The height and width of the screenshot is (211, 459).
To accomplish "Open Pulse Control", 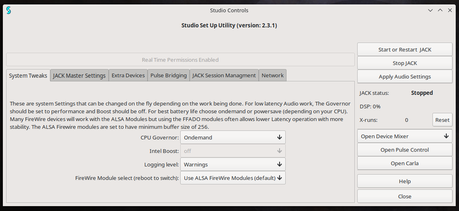I will click(405, 150).
